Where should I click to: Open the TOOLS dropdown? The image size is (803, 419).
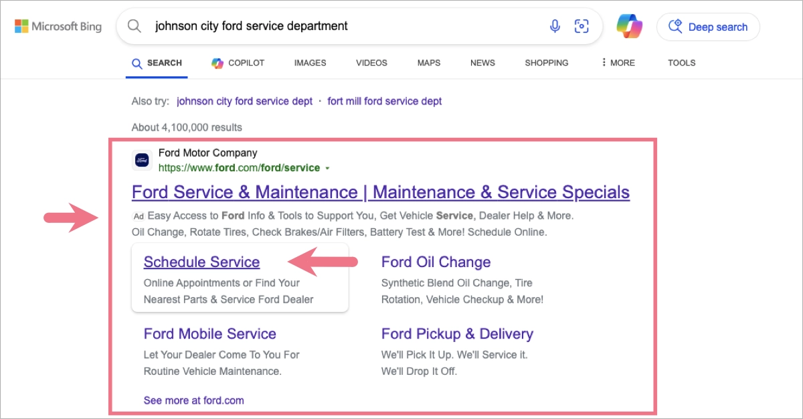681,62
